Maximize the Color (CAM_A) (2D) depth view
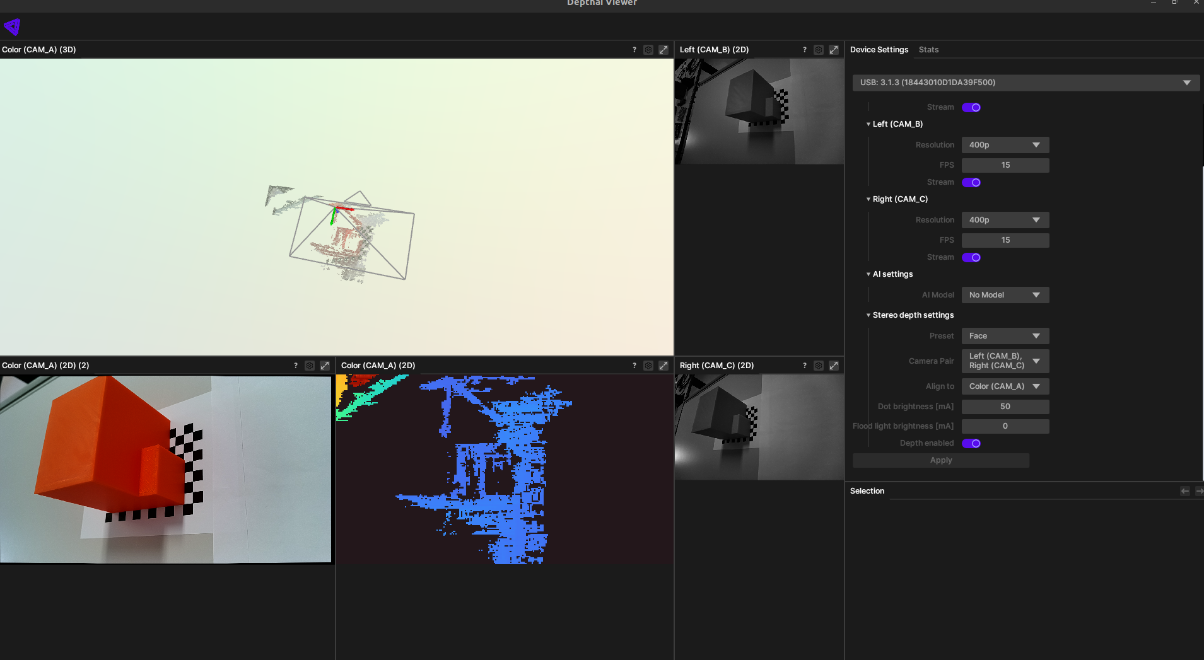 click(x=663, y=366)
